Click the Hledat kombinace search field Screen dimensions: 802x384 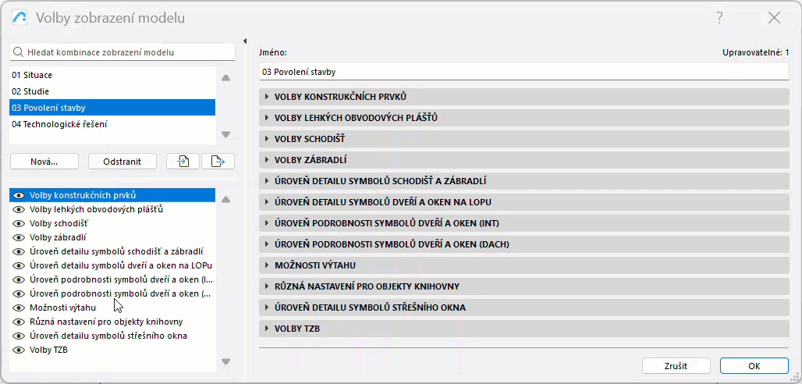[122, 52]
